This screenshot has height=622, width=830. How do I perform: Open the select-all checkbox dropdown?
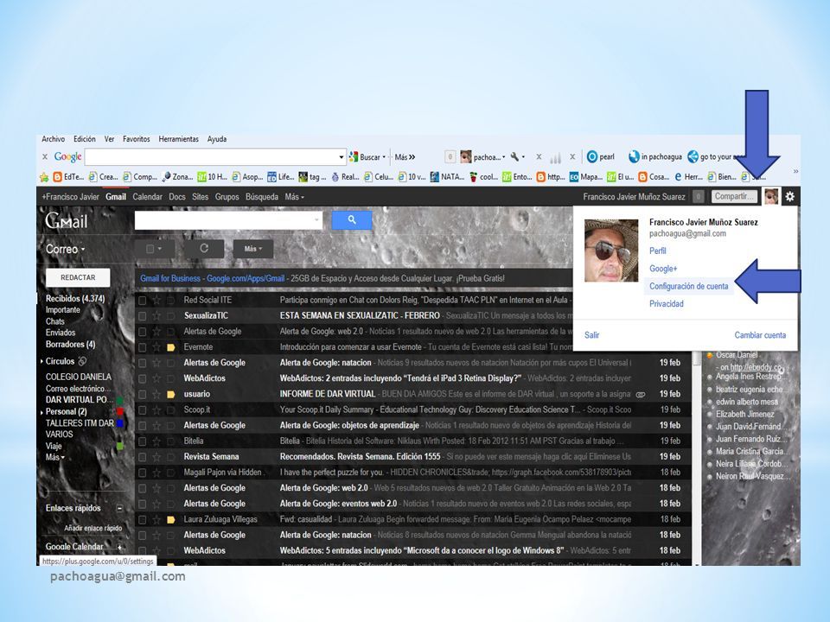click(x=154, y=249)
